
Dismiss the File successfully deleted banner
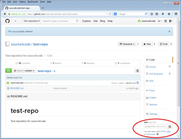pyautogui.click(x=169, y=31)
